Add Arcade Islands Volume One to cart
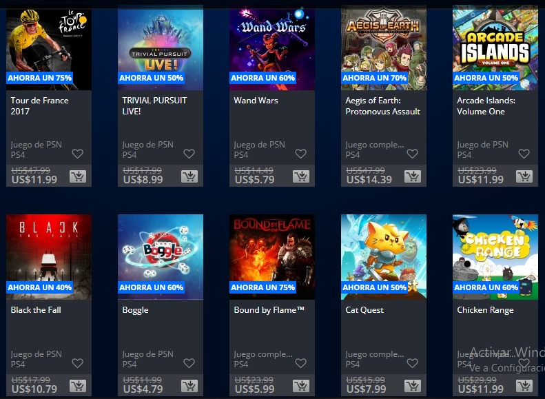Screen dimensions: 545x399 coord(524,176)
